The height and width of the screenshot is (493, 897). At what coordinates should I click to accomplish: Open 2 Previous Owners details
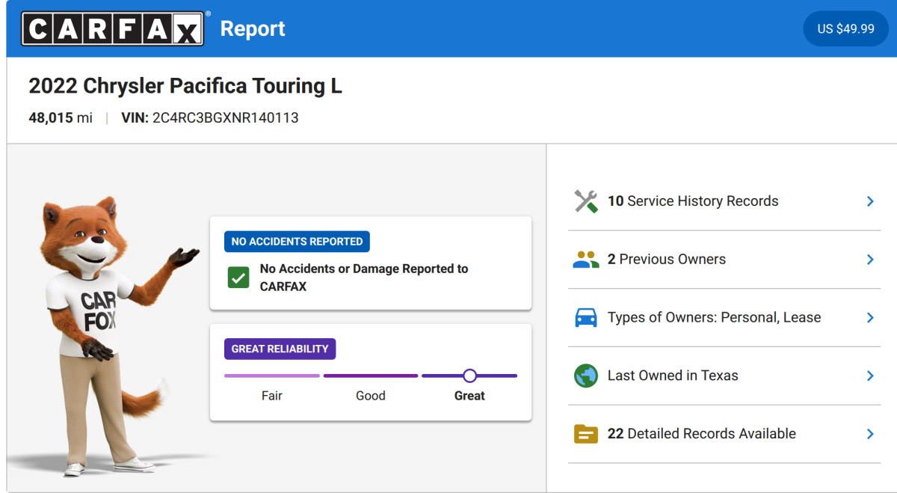coord(724,260)
